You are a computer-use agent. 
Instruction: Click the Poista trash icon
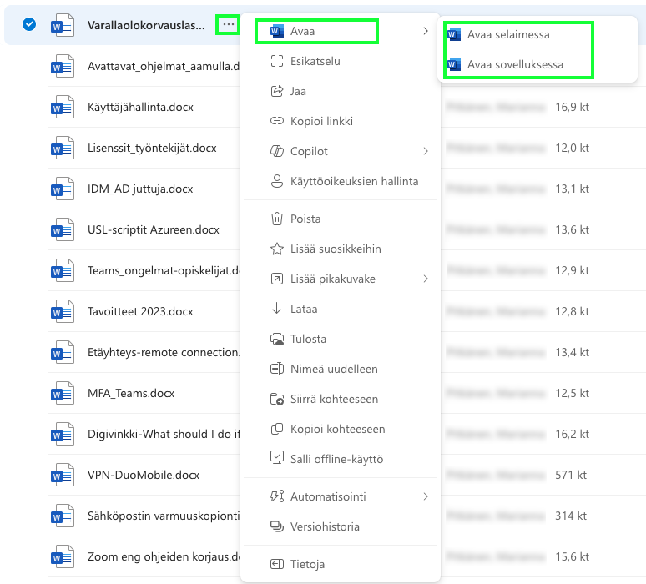277,219
